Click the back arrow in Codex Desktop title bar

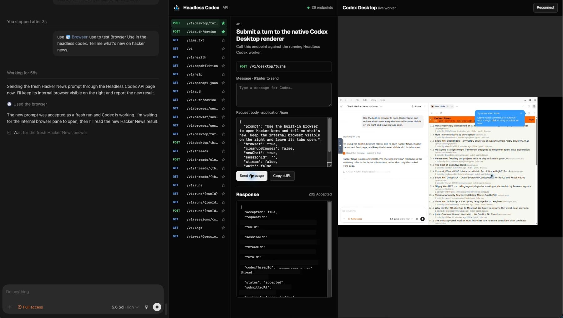pyautogui.click(x=346, y=100)
